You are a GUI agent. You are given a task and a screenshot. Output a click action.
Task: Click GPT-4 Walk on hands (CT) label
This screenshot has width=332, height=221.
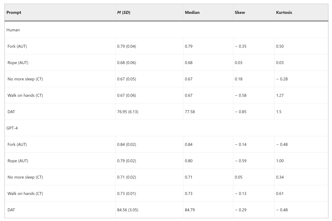point(25,193)
